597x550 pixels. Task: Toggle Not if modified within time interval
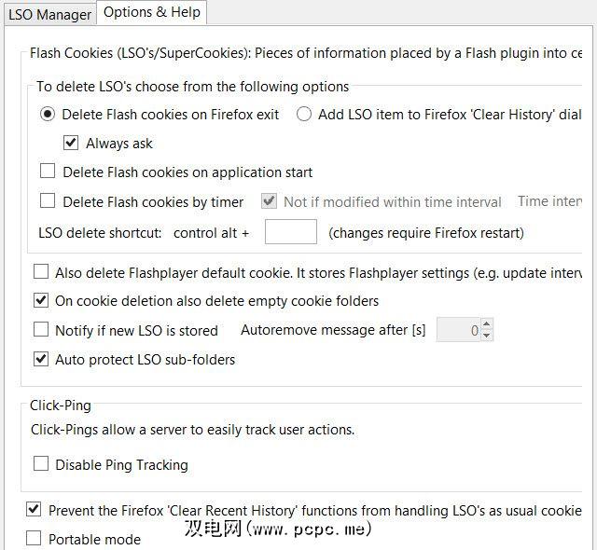tap(269, 201)
